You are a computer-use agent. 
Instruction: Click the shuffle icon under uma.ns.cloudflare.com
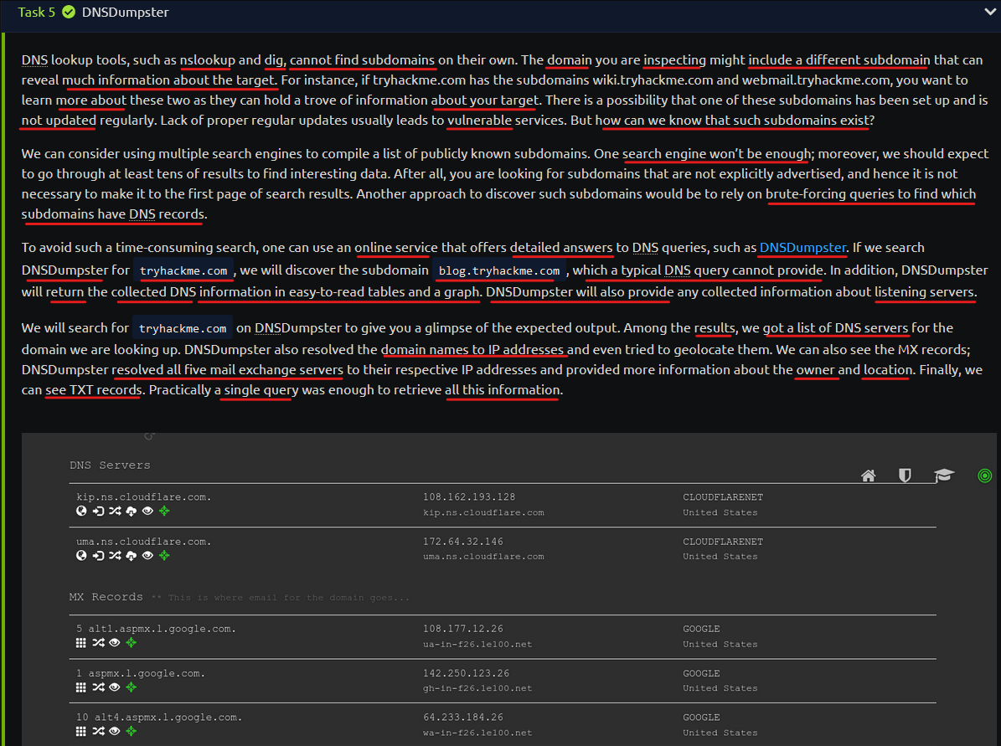click(115, 556)
